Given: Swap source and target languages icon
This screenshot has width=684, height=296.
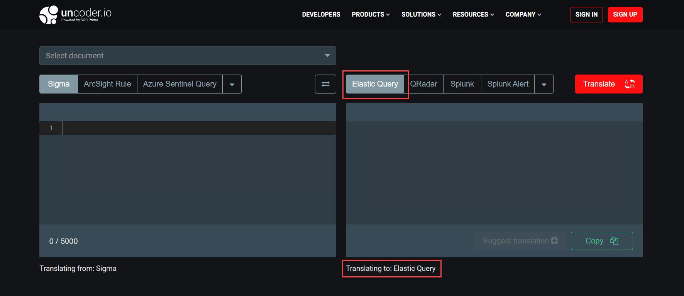Looking at the screenshot, I should (x=325, y=84).
